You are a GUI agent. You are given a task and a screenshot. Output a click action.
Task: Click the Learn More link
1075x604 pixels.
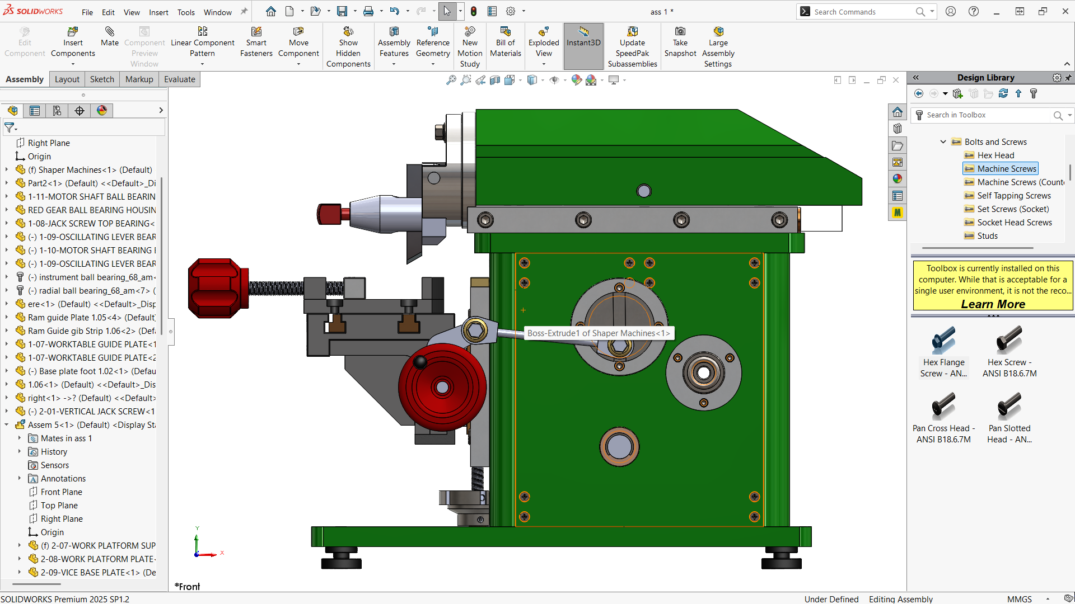click(993, 304)
